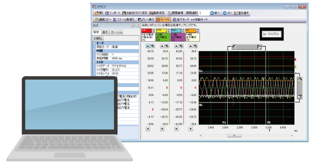Switch to the カーソル tab
Viewport: 315px width, 164px height.
point(116,32)
